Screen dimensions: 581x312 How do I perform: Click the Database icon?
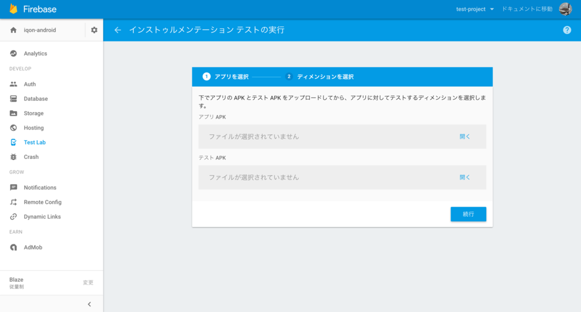pos(14,99)
